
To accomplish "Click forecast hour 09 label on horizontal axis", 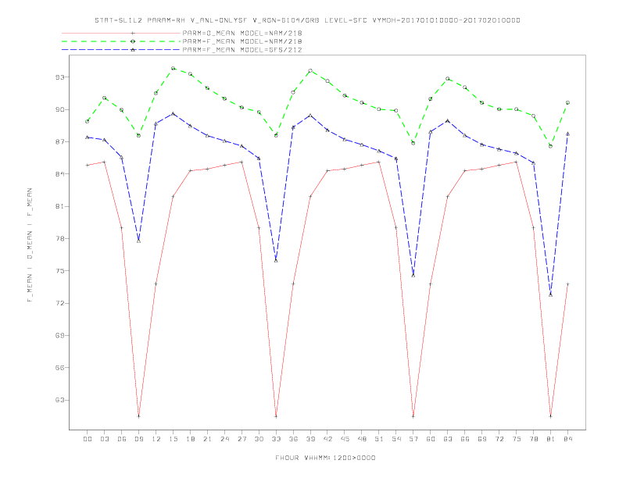I will [x=138, y=439].
